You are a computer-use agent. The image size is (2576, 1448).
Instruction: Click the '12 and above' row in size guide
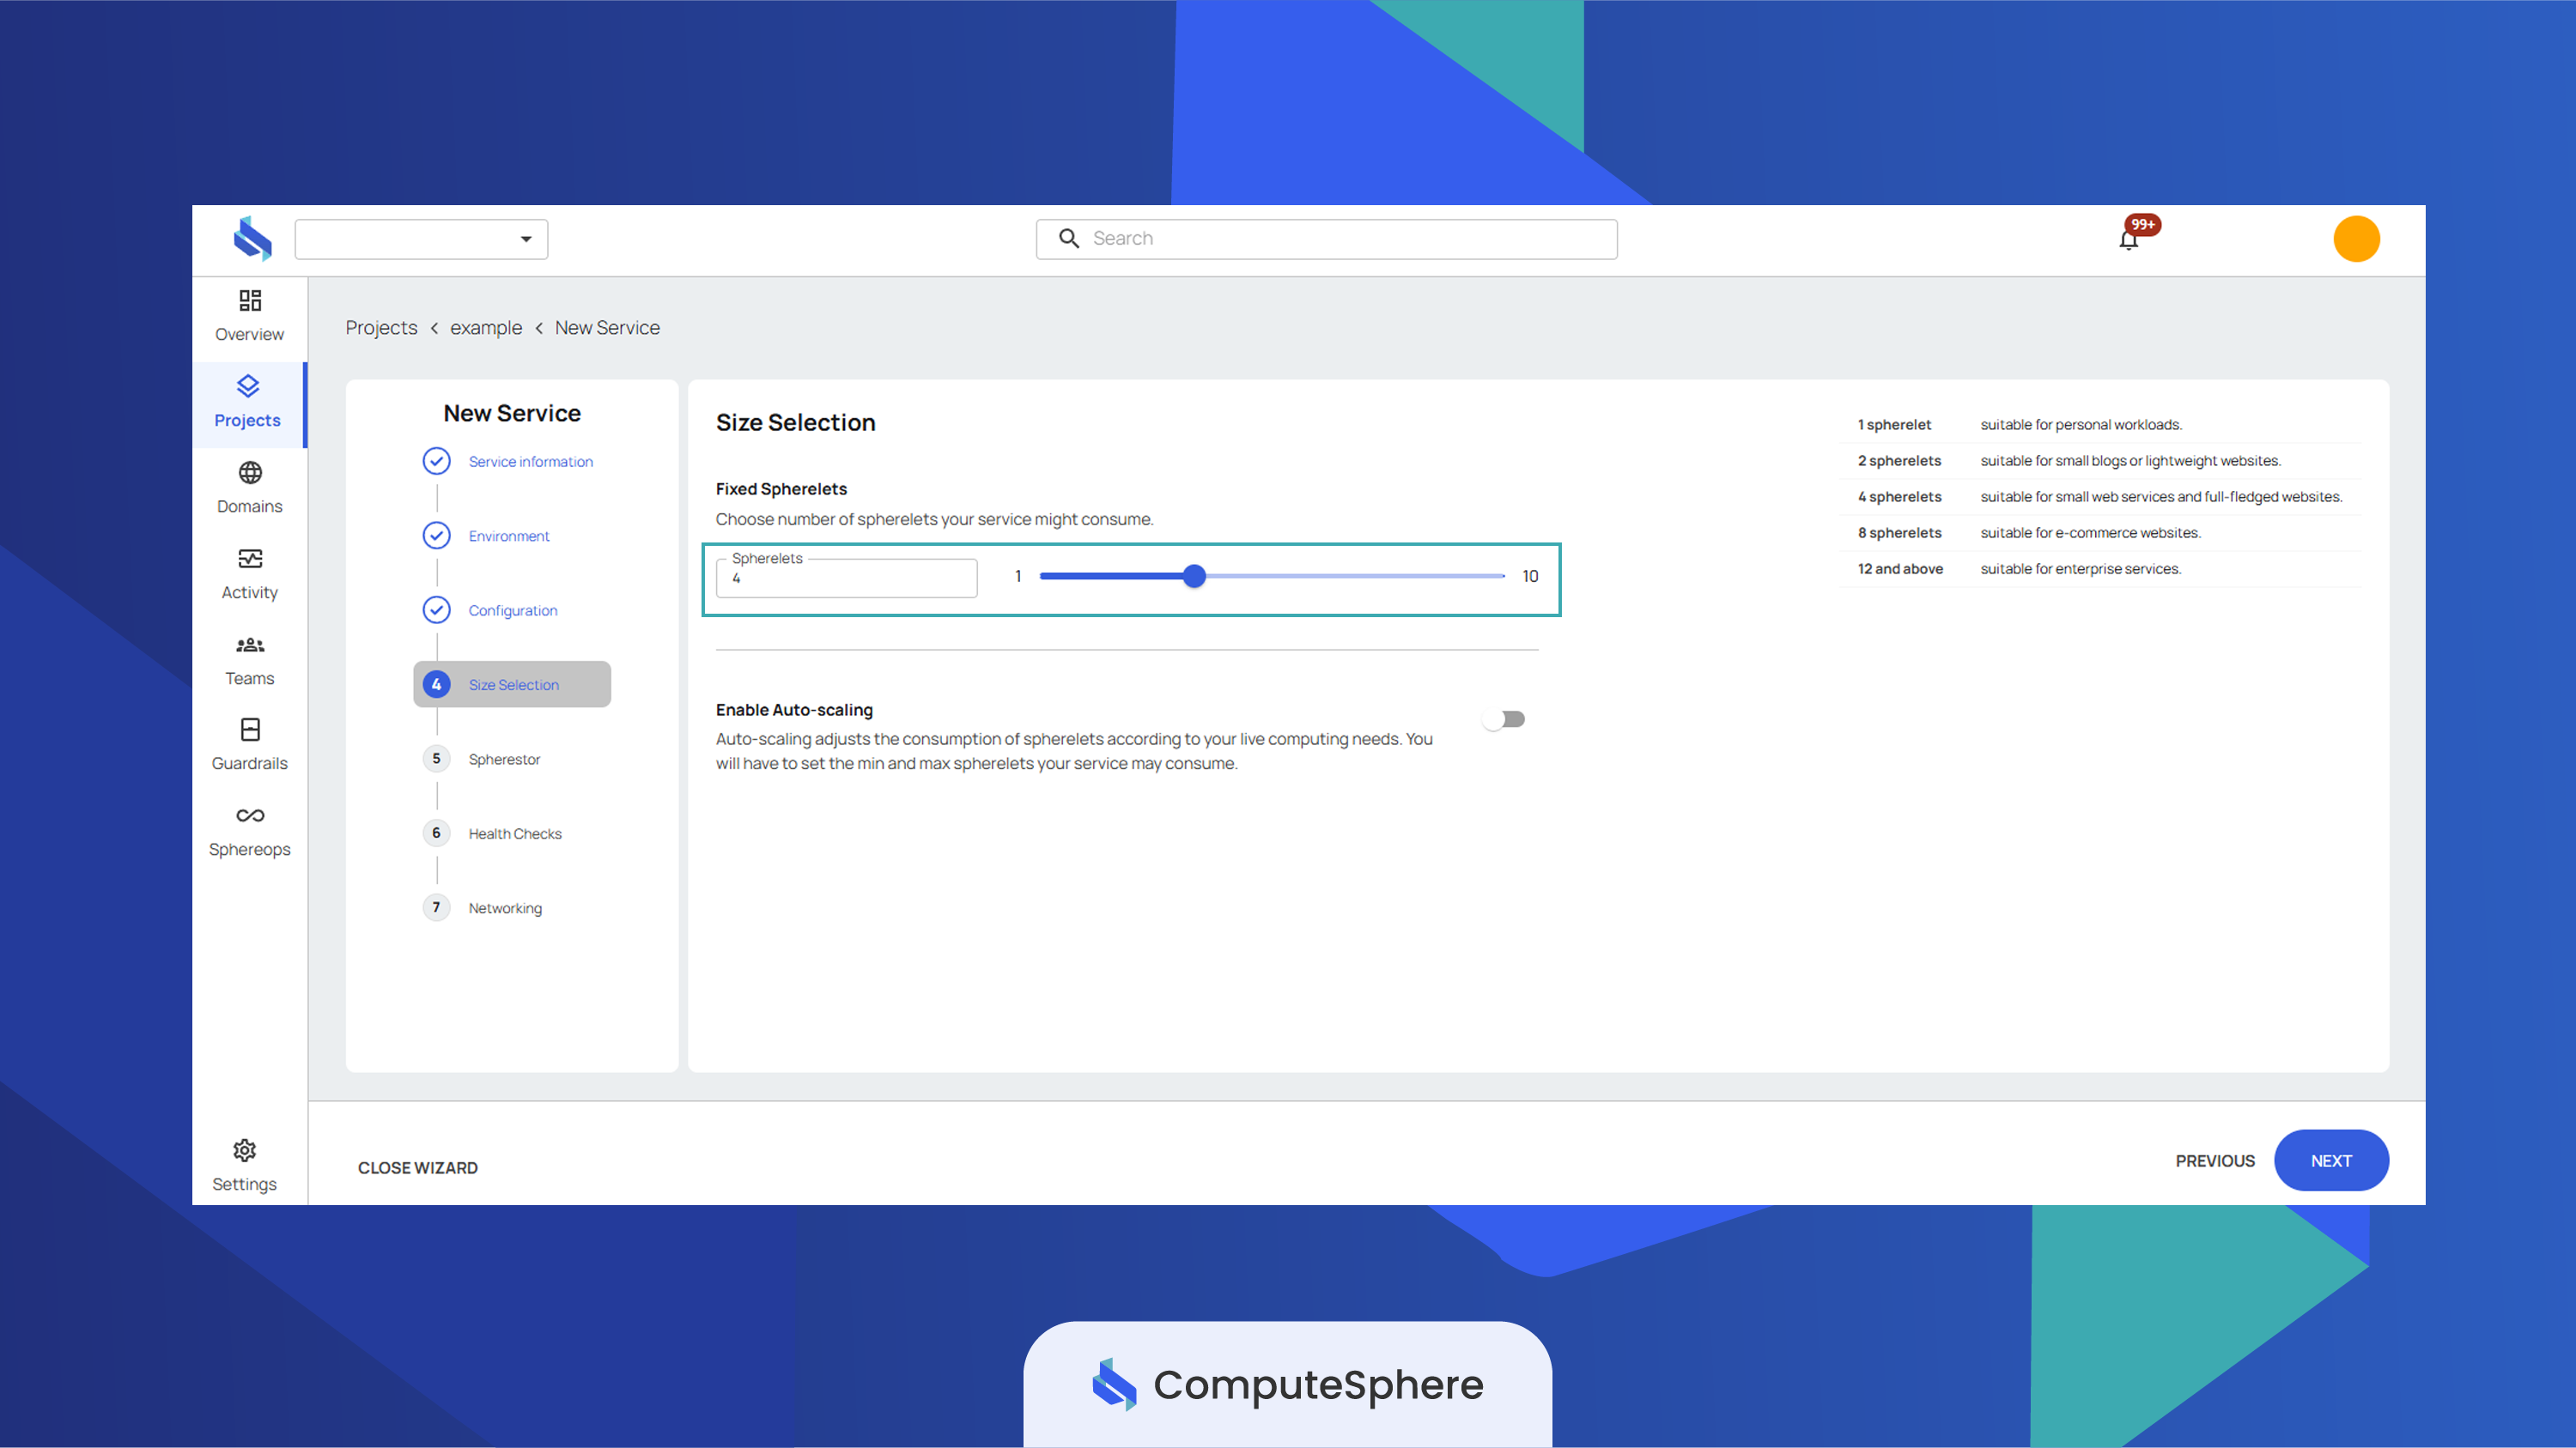(x=2101, y=568)
